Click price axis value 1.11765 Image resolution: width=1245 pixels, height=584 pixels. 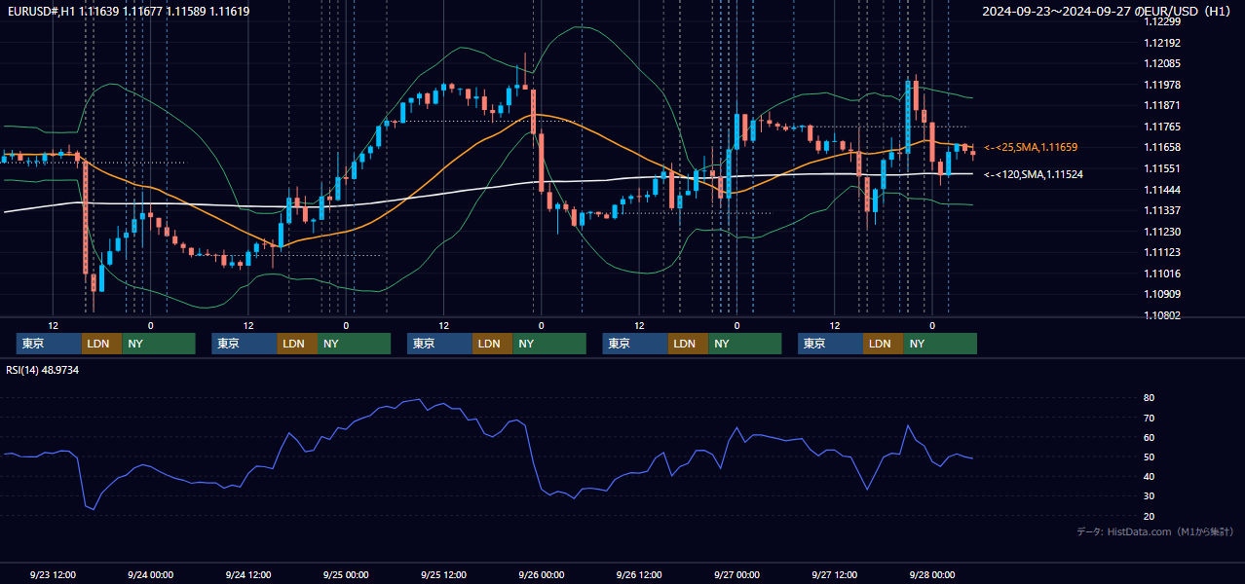pyautogui.click(x=1162, y=127)
